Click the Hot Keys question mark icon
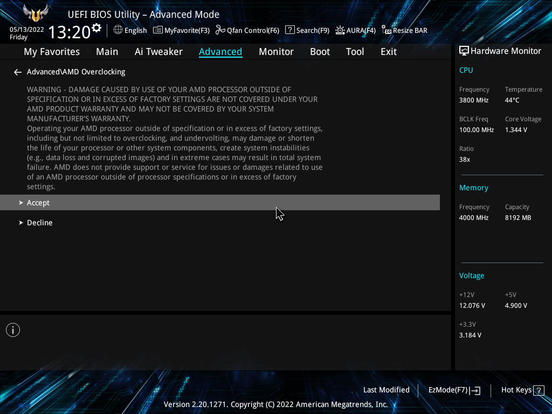552x414 pixels. point(538,390)
